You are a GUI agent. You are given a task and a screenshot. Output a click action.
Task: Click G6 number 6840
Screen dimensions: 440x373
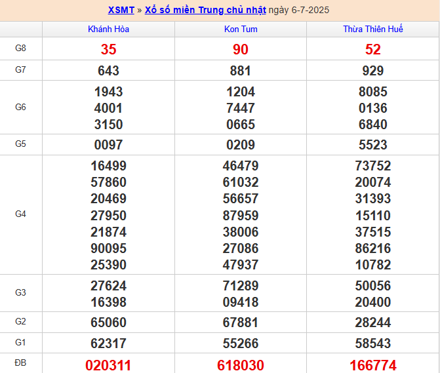pyautogui.click(x=373, y=125)
